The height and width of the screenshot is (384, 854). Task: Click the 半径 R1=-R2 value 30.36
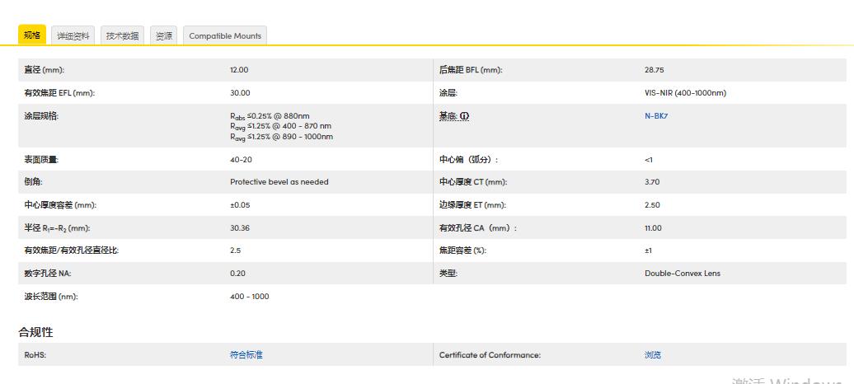pyautogui.click(x=239, y=228)
